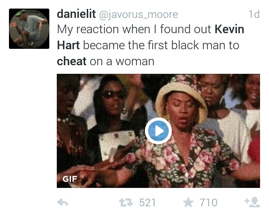Select the bold word cheat

tap(71, 61)
